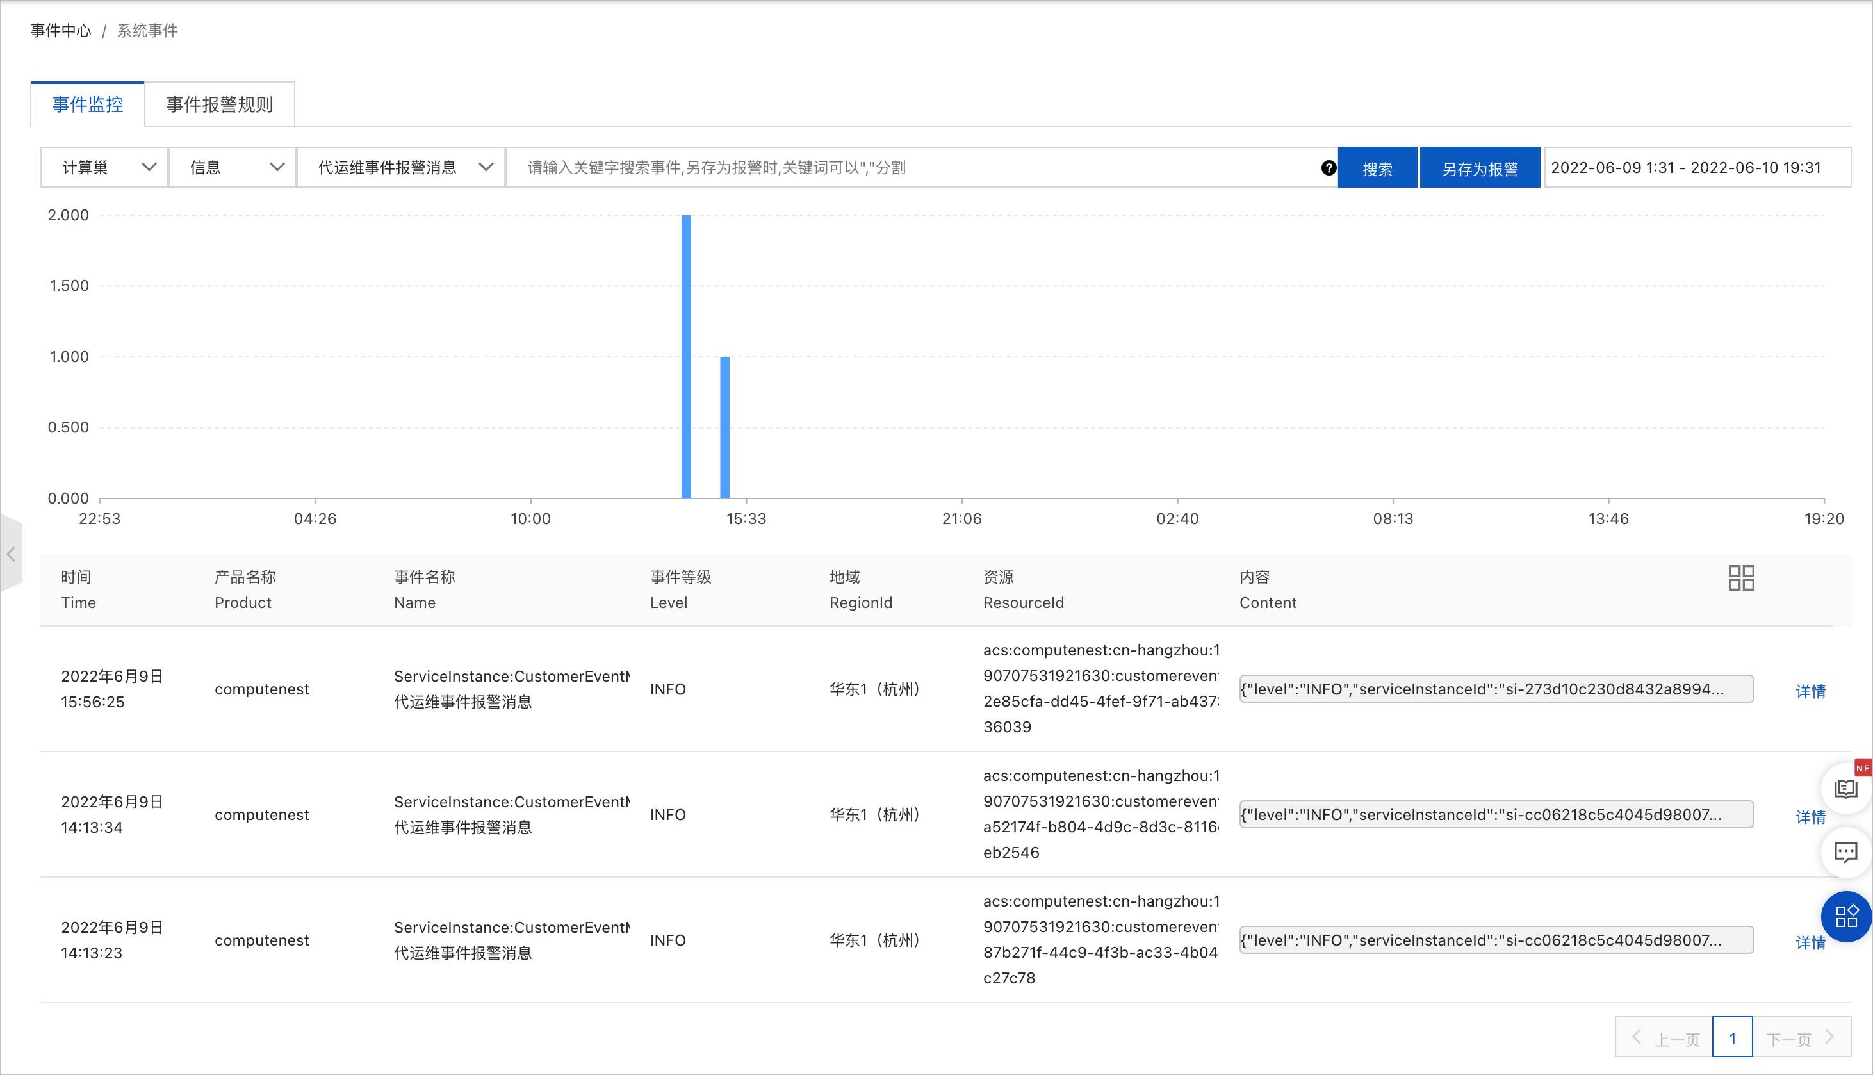
Task: Expand the collapsed left sidebar arrow
Action: [11, 554]
